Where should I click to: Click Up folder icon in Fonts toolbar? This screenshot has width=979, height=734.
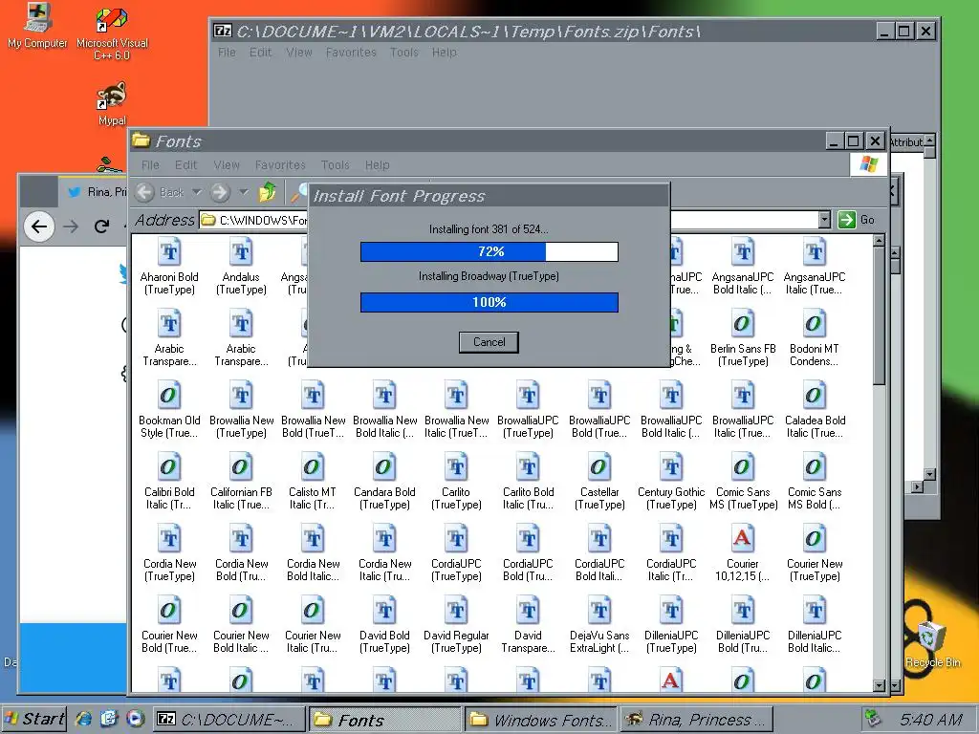point(268,192)
